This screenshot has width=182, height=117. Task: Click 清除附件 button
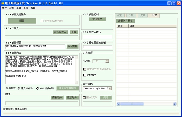pos(57,97)
